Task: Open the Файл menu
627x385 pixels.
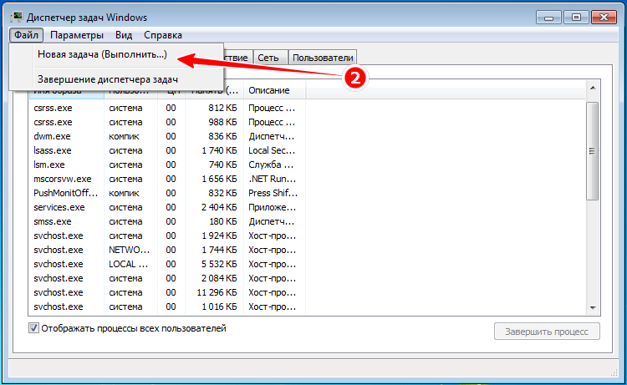Action: coord(26,35)
